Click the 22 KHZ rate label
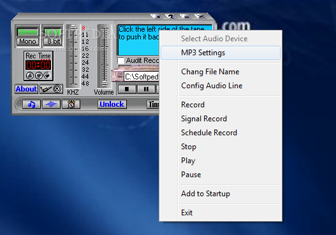The height and width of the screenshot is (235, 336). point(85,56)
